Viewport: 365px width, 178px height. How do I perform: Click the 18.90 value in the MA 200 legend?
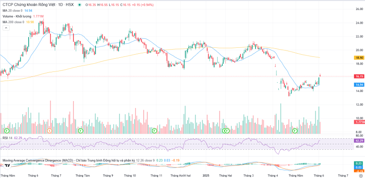31,22
